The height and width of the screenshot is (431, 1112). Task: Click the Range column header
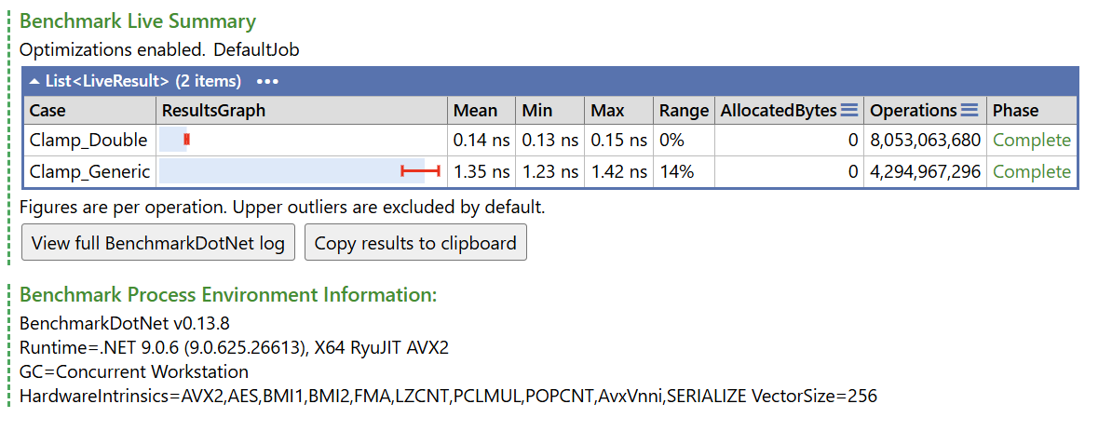[684, 111]
